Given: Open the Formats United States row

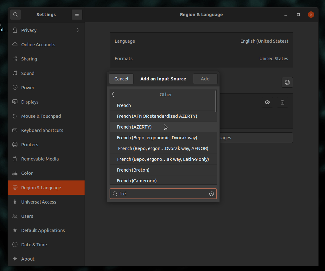Looking at the screenshot, I should [201, 59].
